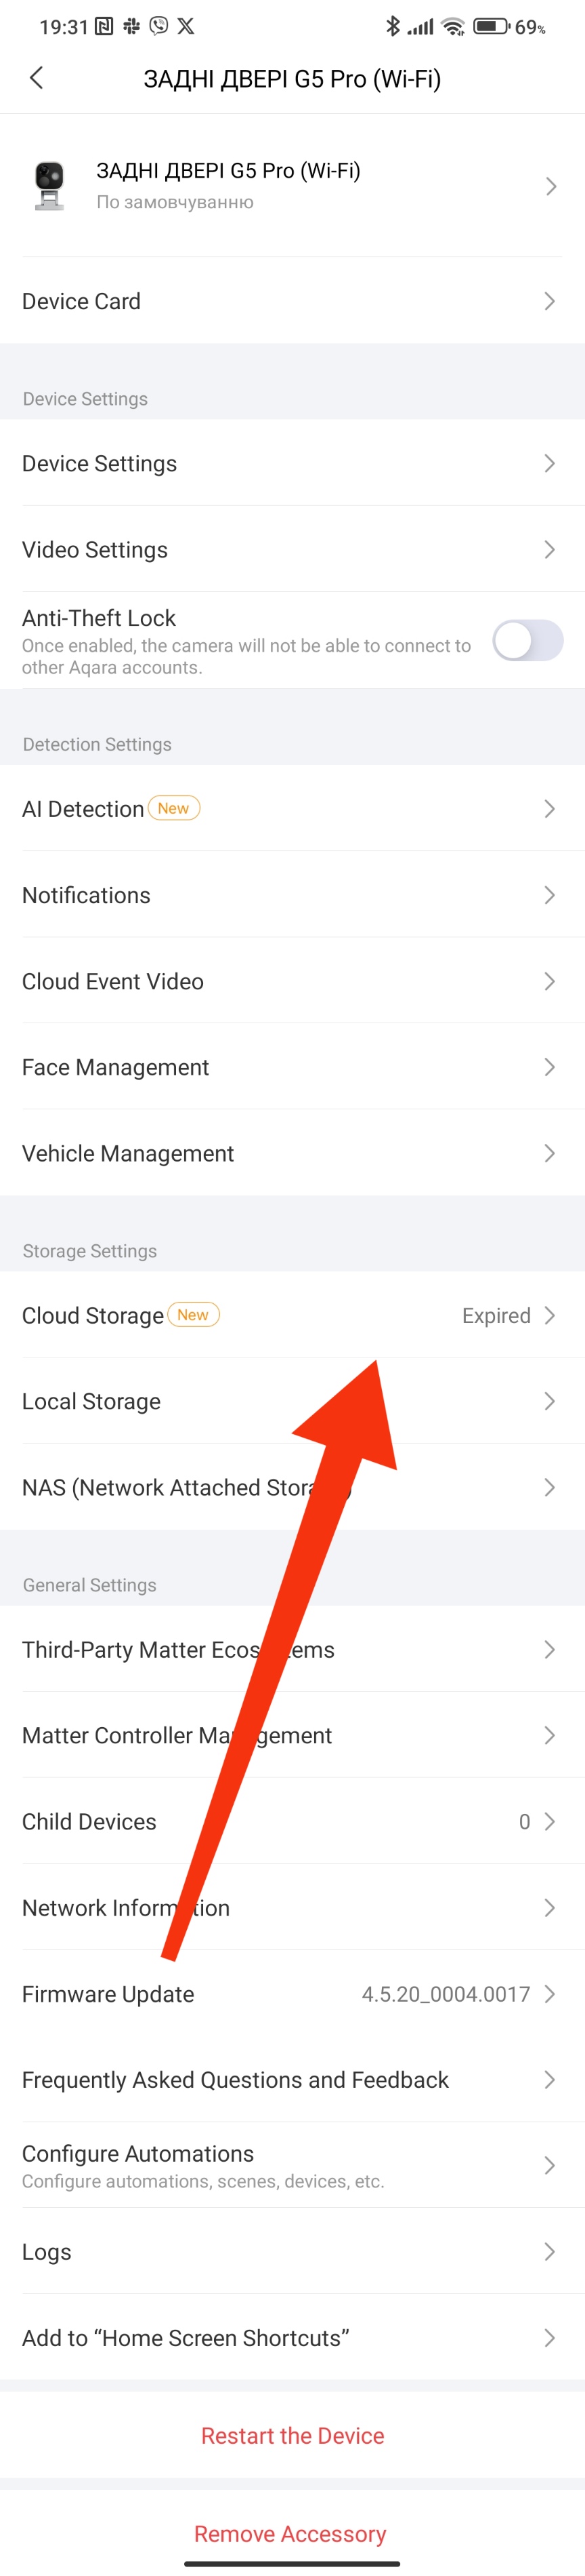Tap the Bluetooth status bar icon
This screenshot has width=585, height=2576.
click(392, 26)
